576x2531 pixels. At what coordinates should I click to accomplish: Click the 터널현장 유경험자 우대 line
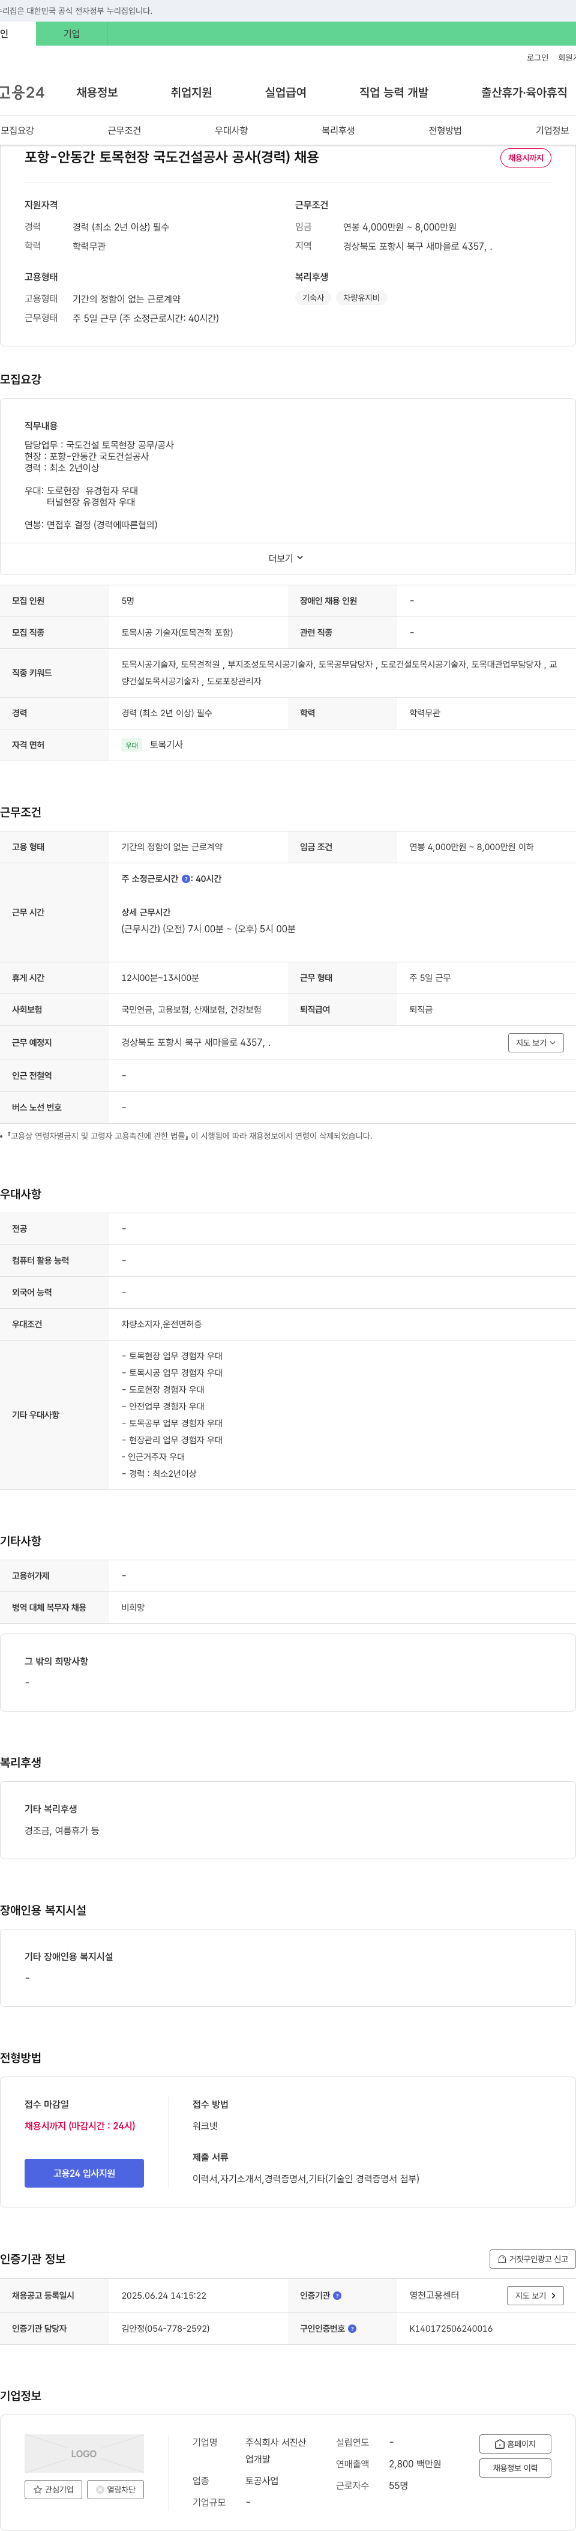(x=91, y=502)
